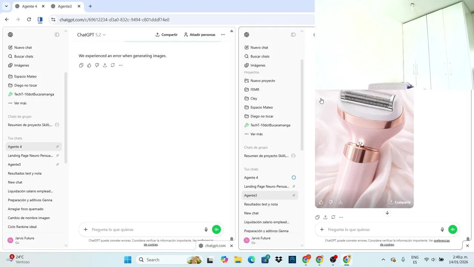Collapse the left pane's ChatGPT sidebar

coord(57,34)
